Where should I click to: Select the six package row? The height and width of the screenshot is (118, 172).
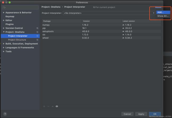pos(102,35)
